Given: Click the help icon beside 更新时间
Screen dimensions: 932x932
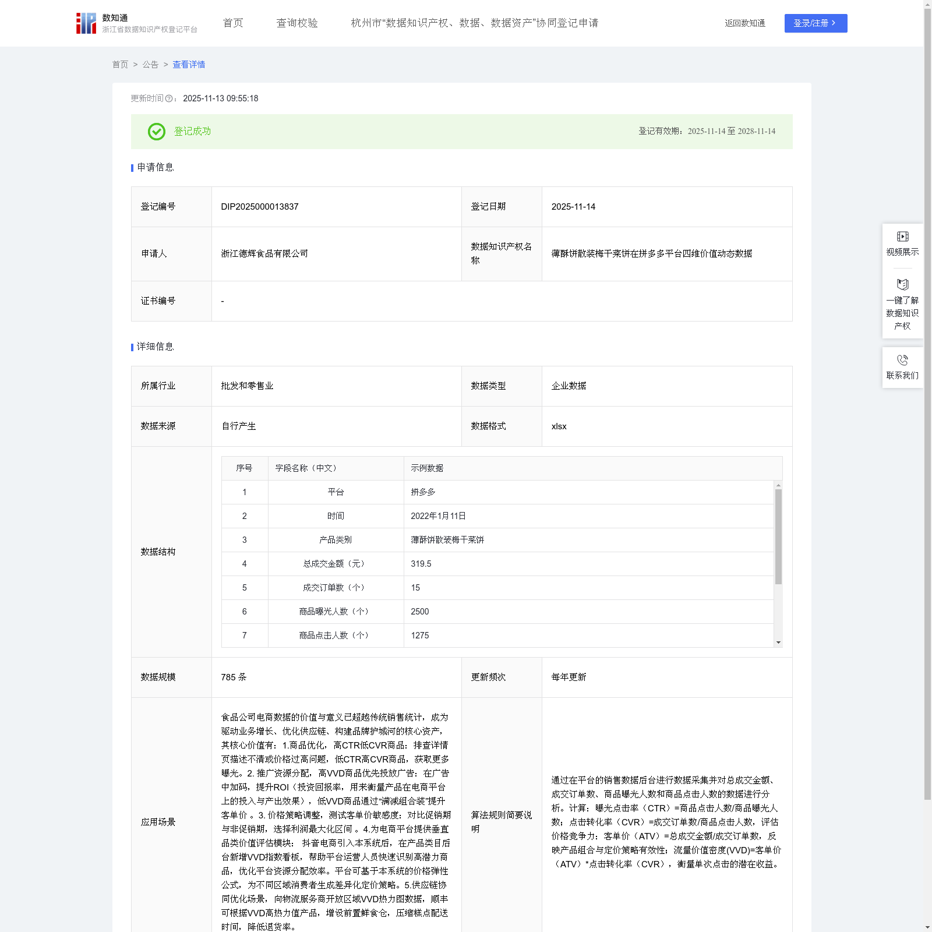Looking at the screenshot, I should click(x=169, y=98).
